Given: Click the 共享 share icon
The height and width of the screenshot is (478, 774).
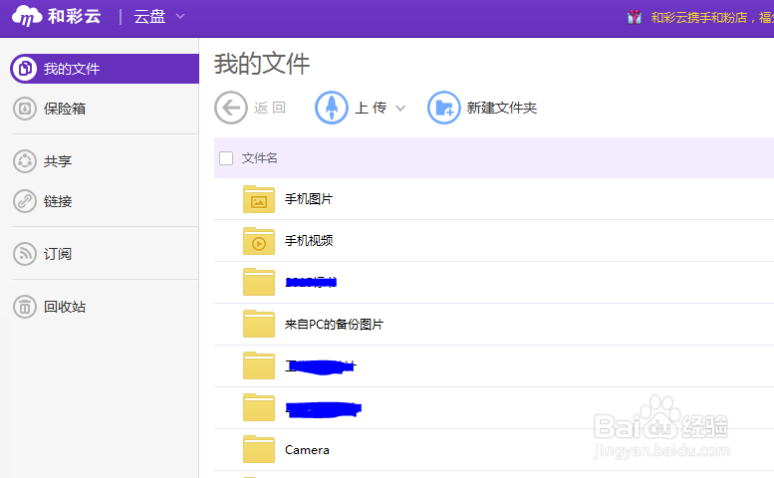Looking at the screenshot, I should 25,161.
